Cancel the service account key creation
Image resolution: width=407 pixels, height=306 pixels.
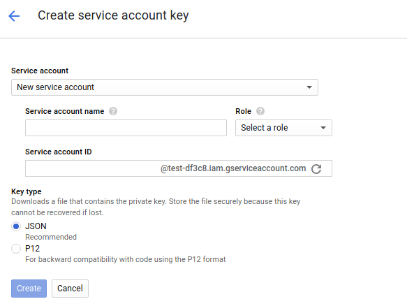tap(70, 289)
